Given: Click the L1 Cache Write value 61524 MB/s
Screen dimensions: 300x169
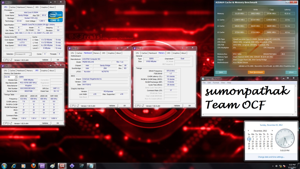Looking at the screenshot, I should [256, 20].
